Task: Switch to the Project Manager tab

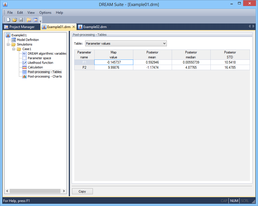Action: 21,27
